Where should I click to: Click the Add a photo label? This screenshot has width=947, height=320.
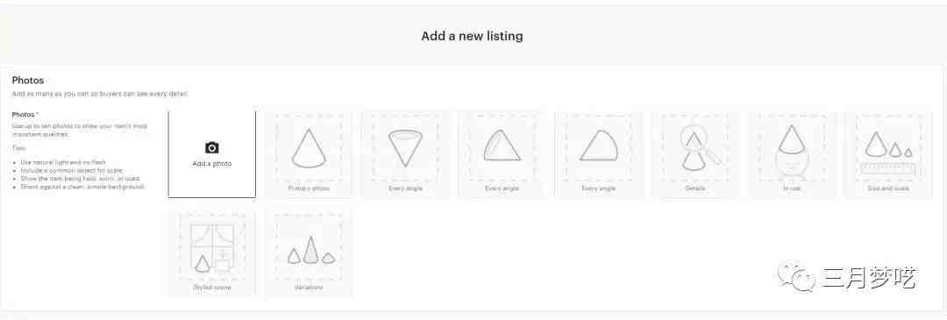click(212, 164)
